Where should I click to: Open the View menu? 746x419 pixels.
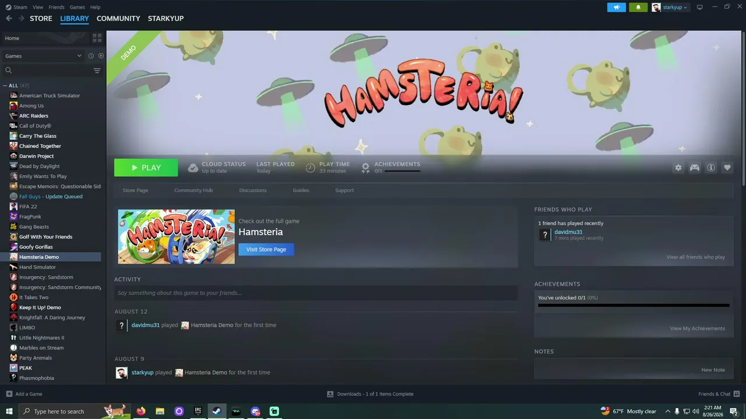(x=38, y=8)
